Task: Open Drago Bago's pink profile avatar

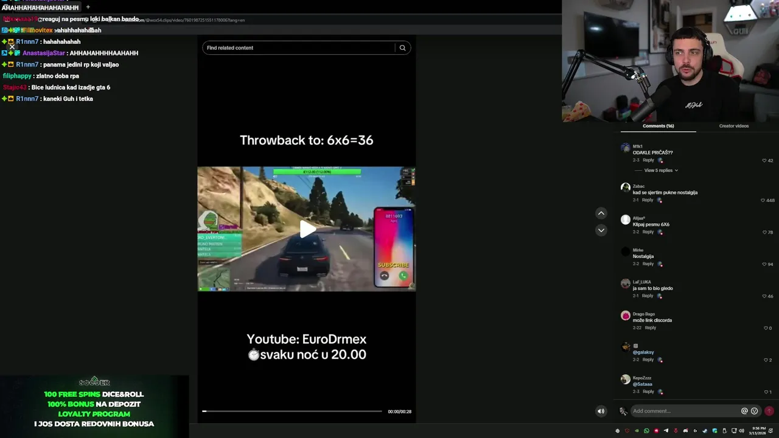Action: point(625,315)
